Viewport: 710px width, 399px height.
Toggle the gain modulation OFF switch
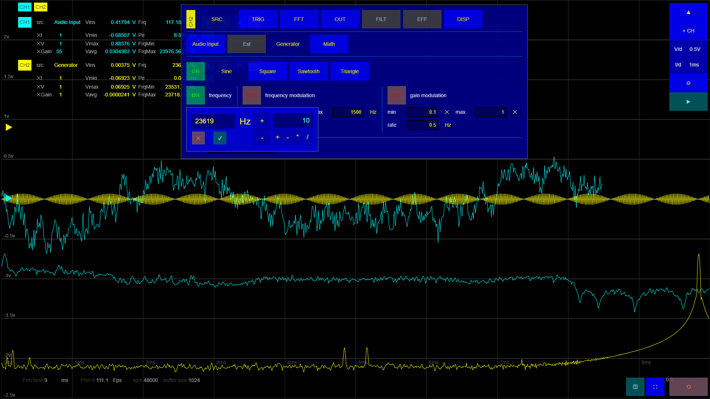coord(396,95)
